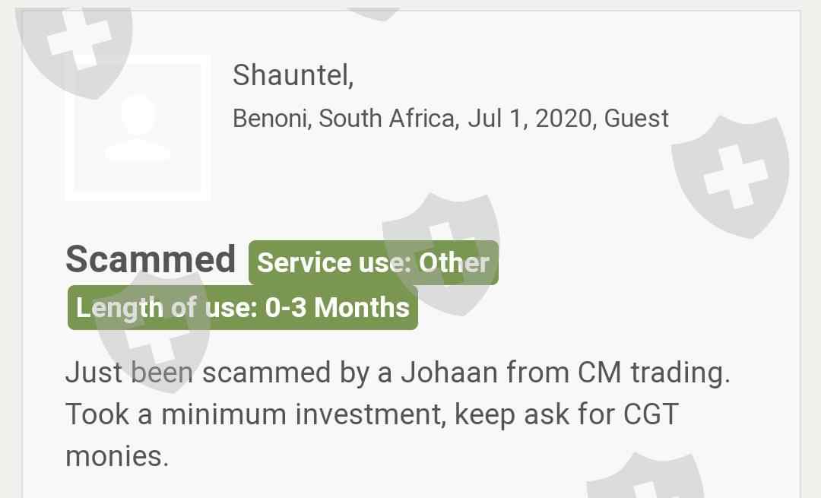
Task: Click the shield watermark below the CGT text
Action: click(x=645, y=477)
